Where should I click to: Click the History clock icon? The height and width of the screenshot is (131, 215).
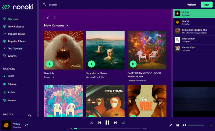pyautogui.click(x=5, y=100)
